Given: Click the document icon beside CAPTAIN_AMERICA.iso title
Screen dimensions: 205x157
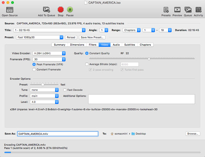Looking at the screenshot, I should [86, 3].
